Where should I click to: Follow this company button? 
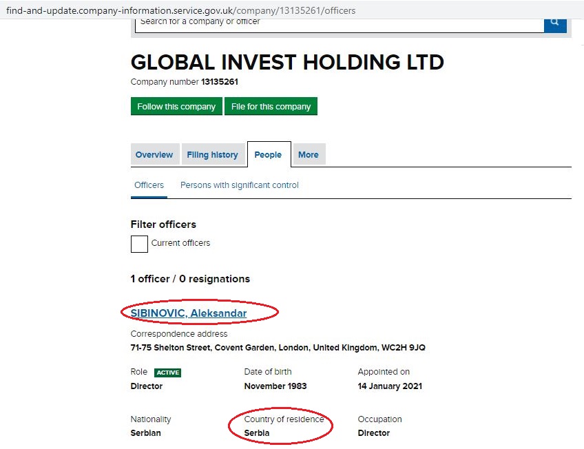176,107
